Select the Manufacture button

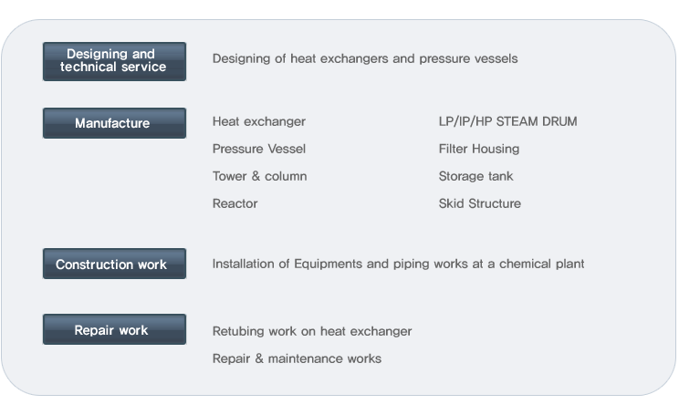pyautogui.click(x=114, y=123)
